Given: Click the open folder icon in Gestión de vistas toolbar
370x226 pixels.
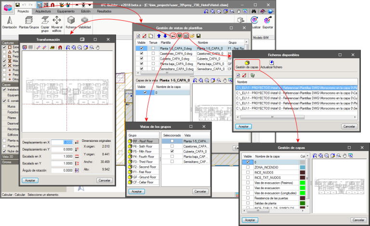Looking at the screenshot, I should point(192,36).
